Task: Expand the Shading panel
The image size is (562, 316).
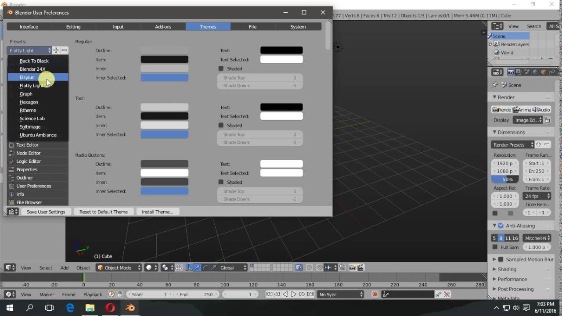Action: [x=507, y=269]
